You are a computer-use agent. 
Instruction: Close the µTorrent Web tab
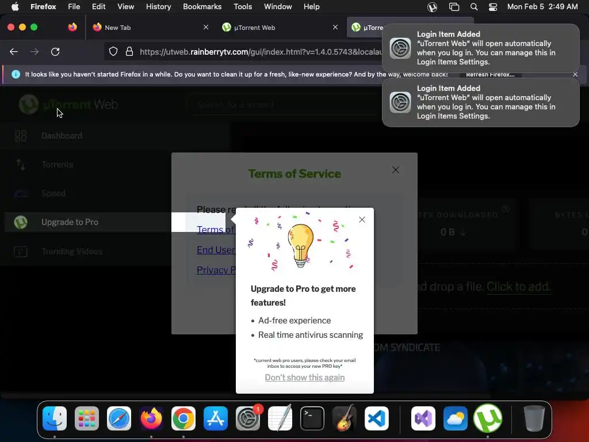[x=335, y=27]
